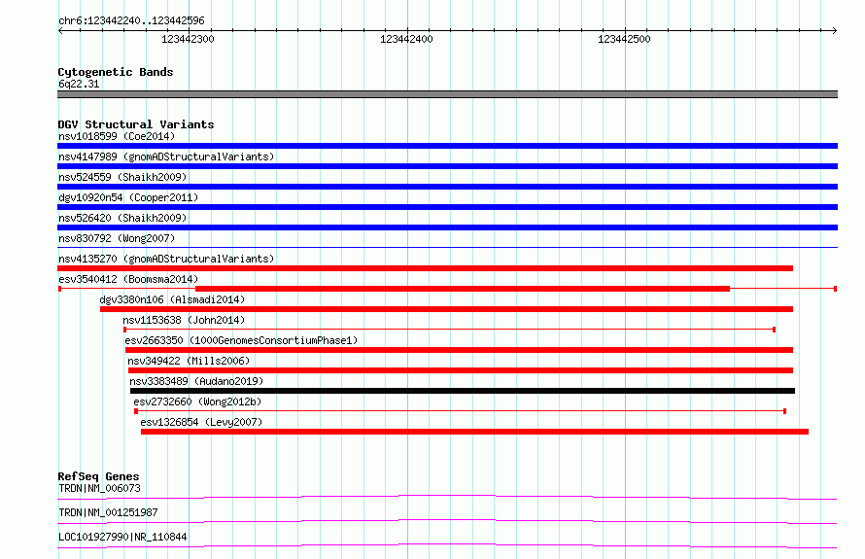Select variant label nsv349422 (Mills2006)
865x559 pixels.
click(x=189, y=361)
